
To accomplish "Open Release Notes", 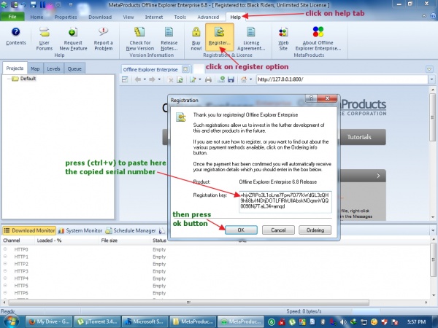I will [169, 39].
